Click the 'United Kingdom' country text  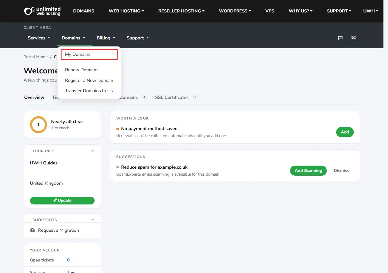click(46, 183)
